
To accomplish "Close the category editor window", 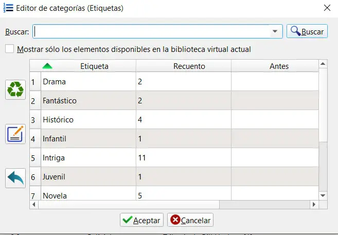I will pos(326,8).
